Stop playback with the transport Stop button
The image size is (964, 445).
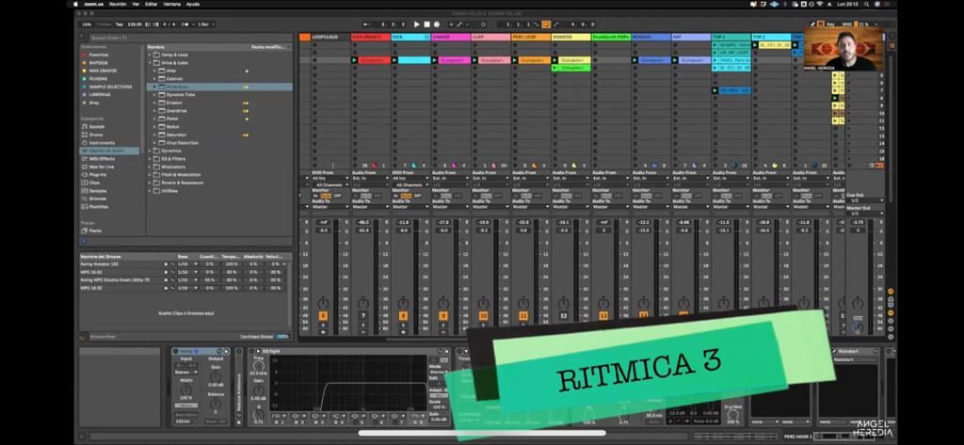click(x=426, y=24)
